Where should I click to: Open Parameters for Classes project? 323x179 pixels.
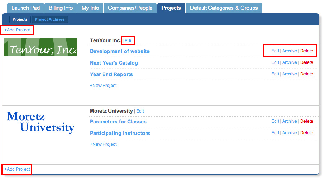(x=118, y=122)
